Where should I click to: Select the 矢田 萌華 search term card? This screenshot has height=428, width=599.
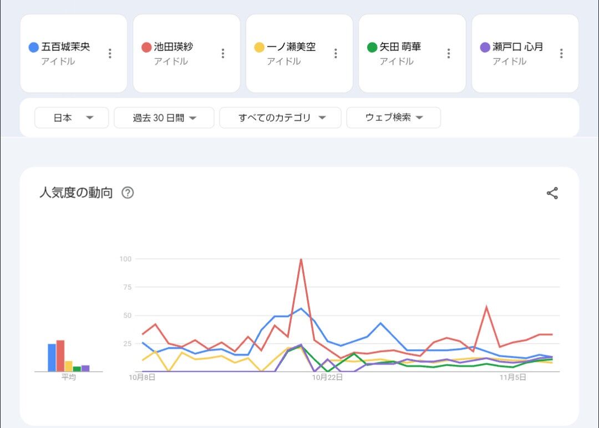(404, 53)
